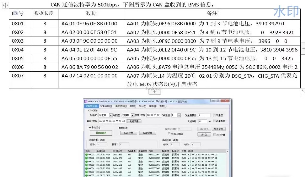Click the green status dot of row 00004

coord(86,169)
